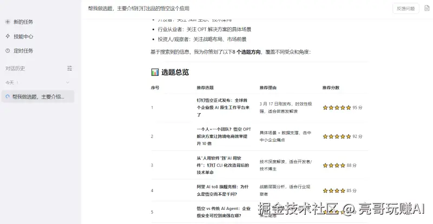Click the chart icon before 选题总览

point(155,73)
